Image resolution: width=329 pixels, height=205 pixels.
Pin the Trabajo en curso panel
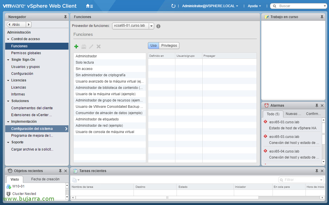pyautogui.click(x=322, y=17)
